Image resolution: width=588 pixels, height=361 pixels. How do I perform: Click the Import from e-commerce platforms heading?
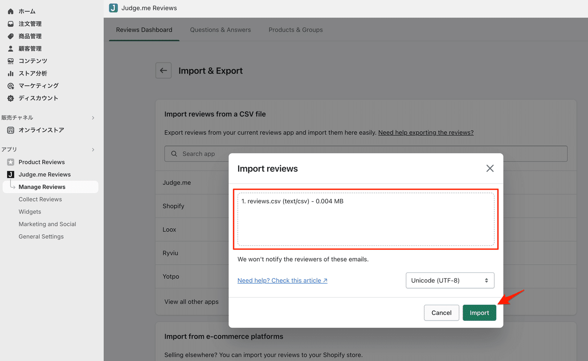coord(224,337)
